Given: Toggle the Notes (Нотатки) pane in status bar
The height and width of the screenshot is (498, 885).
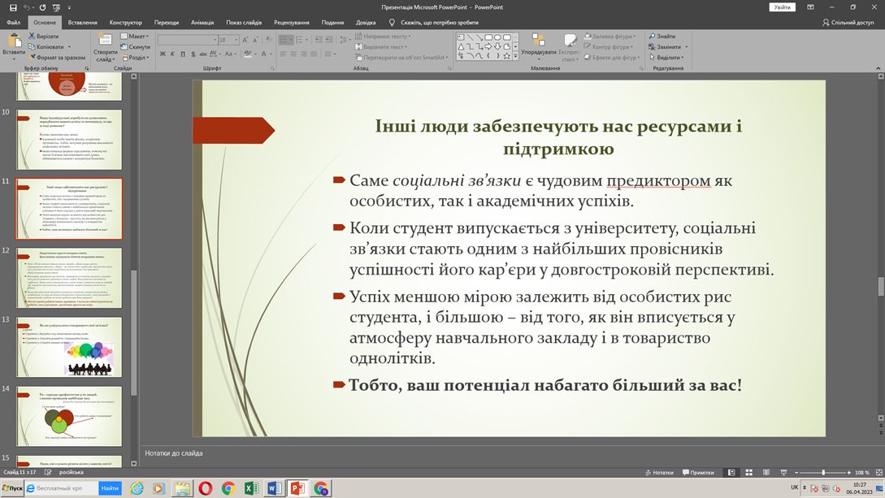Looking at the screenshot, I should click(x=658, y=472).
